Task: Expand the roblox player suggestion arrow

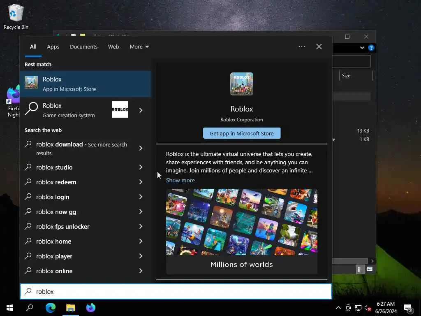Action: pyautogui.click(x=141, y=256)
